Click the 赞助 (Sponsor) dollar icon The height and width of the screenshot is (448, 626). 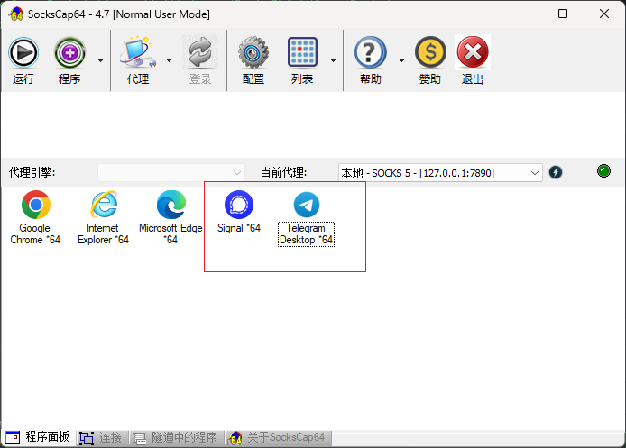430,52
